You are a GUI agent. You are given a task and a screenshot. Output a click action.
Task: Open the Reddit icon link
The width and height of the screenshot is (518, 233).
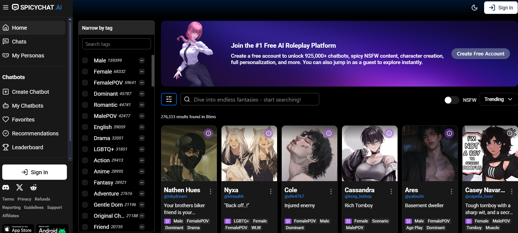point(34,188)
